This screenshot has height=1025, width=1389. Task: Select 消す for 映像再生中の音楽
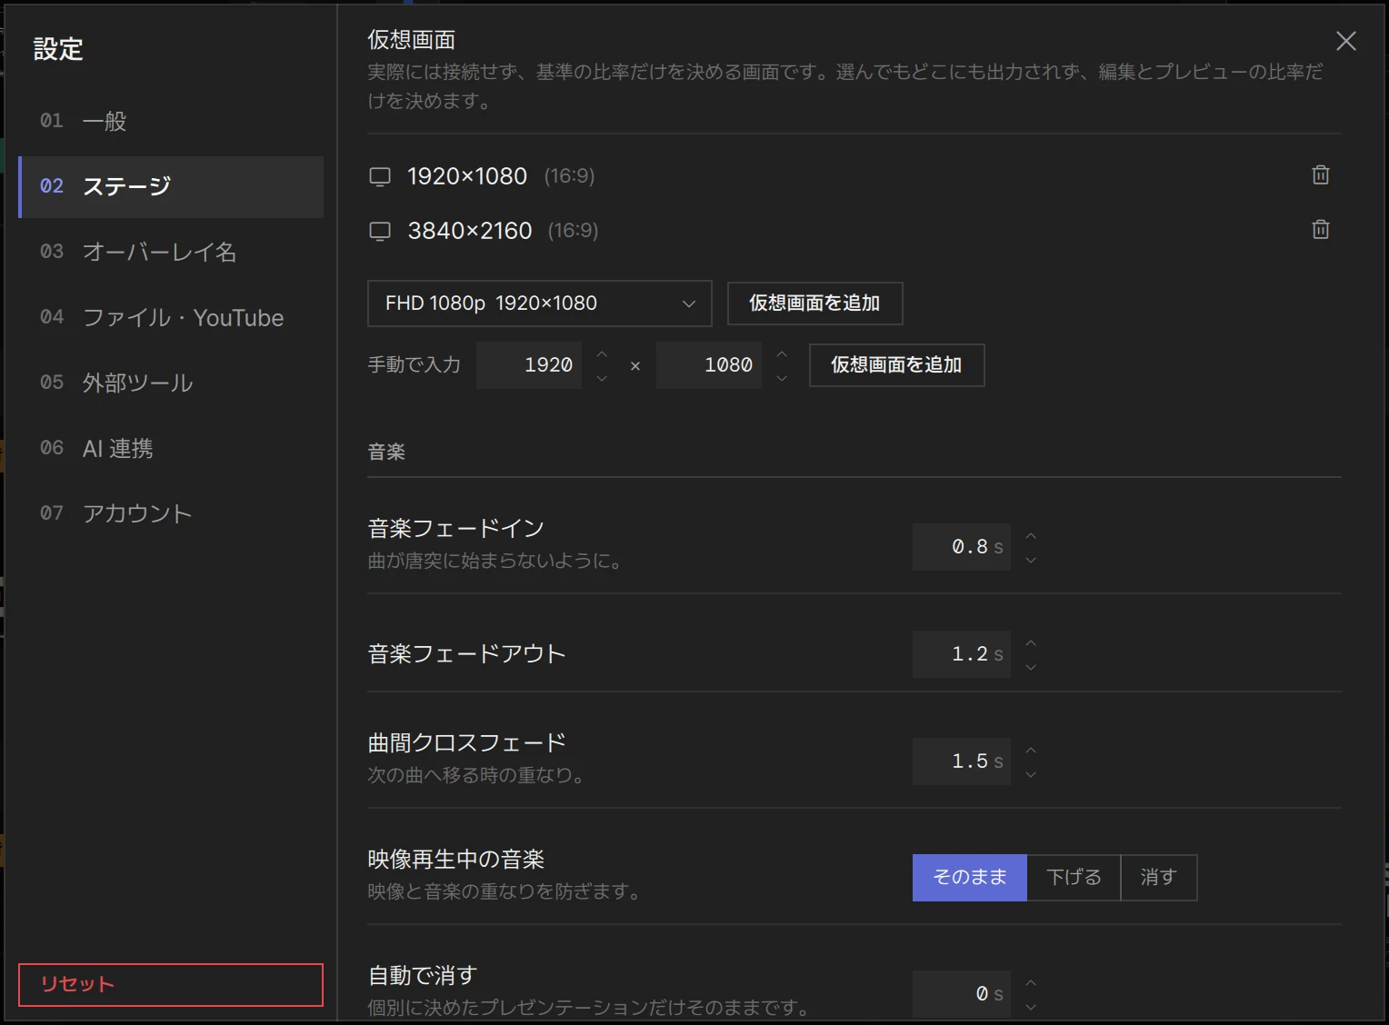(x=1159, y=878)
